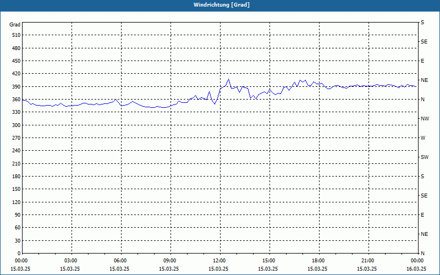The image size is (440, 275).
Task: Click the 15.03.25 date under 18:00
Action: point(317,269)
